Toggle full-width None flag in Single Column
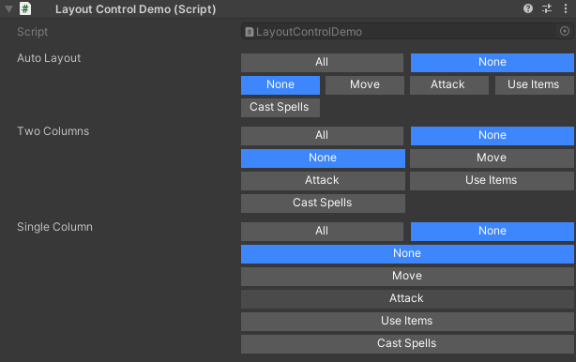 point(407,254)
